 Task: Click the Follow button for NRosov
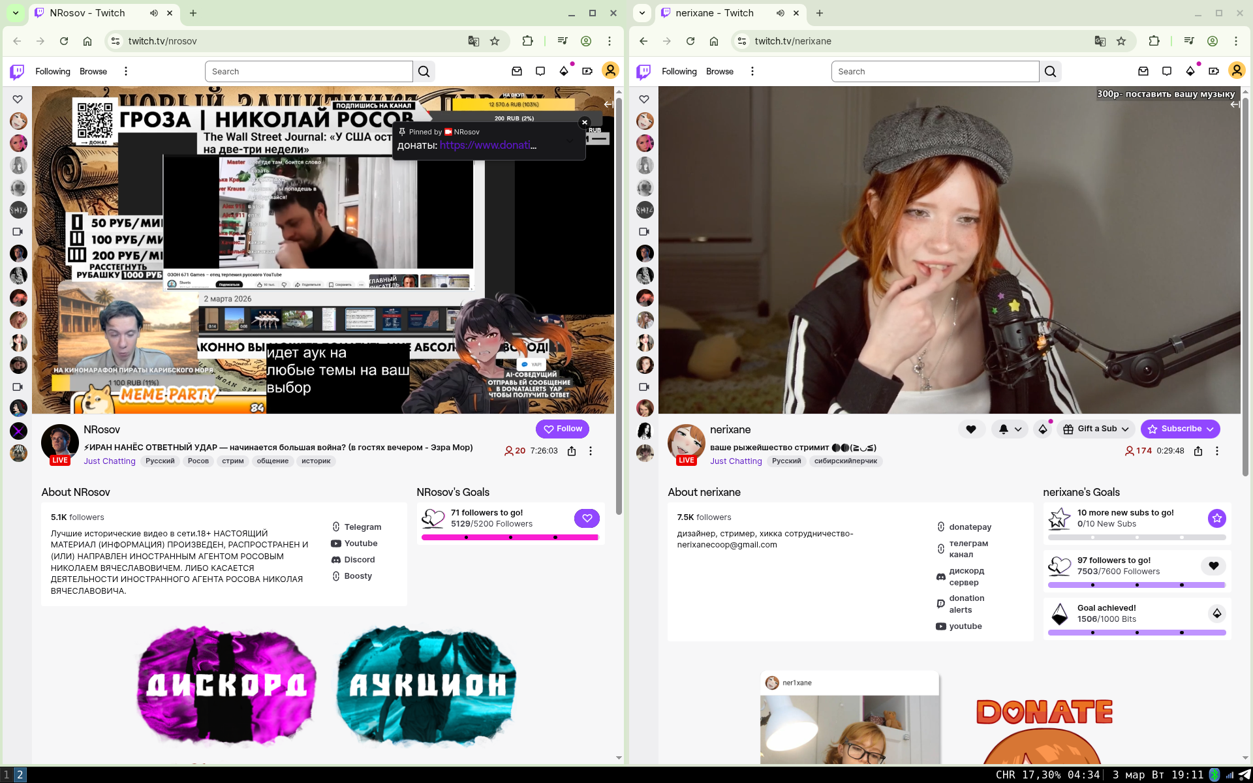[x=563, y=429]
